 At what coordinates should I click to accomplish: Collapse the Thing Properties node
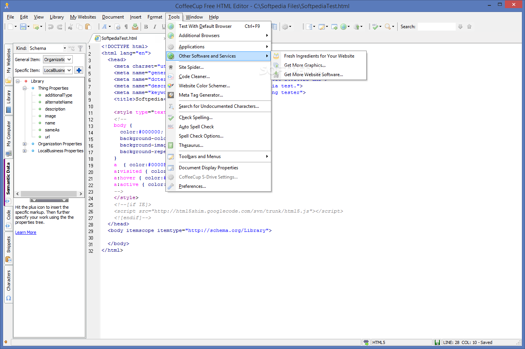pos(25,88)
